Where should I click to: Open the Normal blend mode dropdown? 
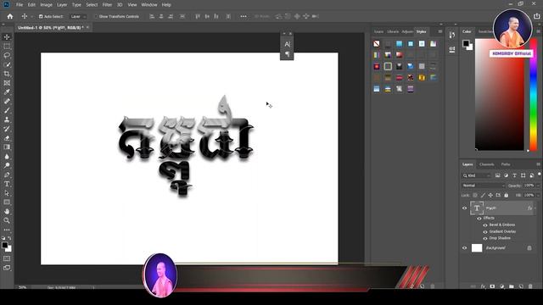click(484, 186)
